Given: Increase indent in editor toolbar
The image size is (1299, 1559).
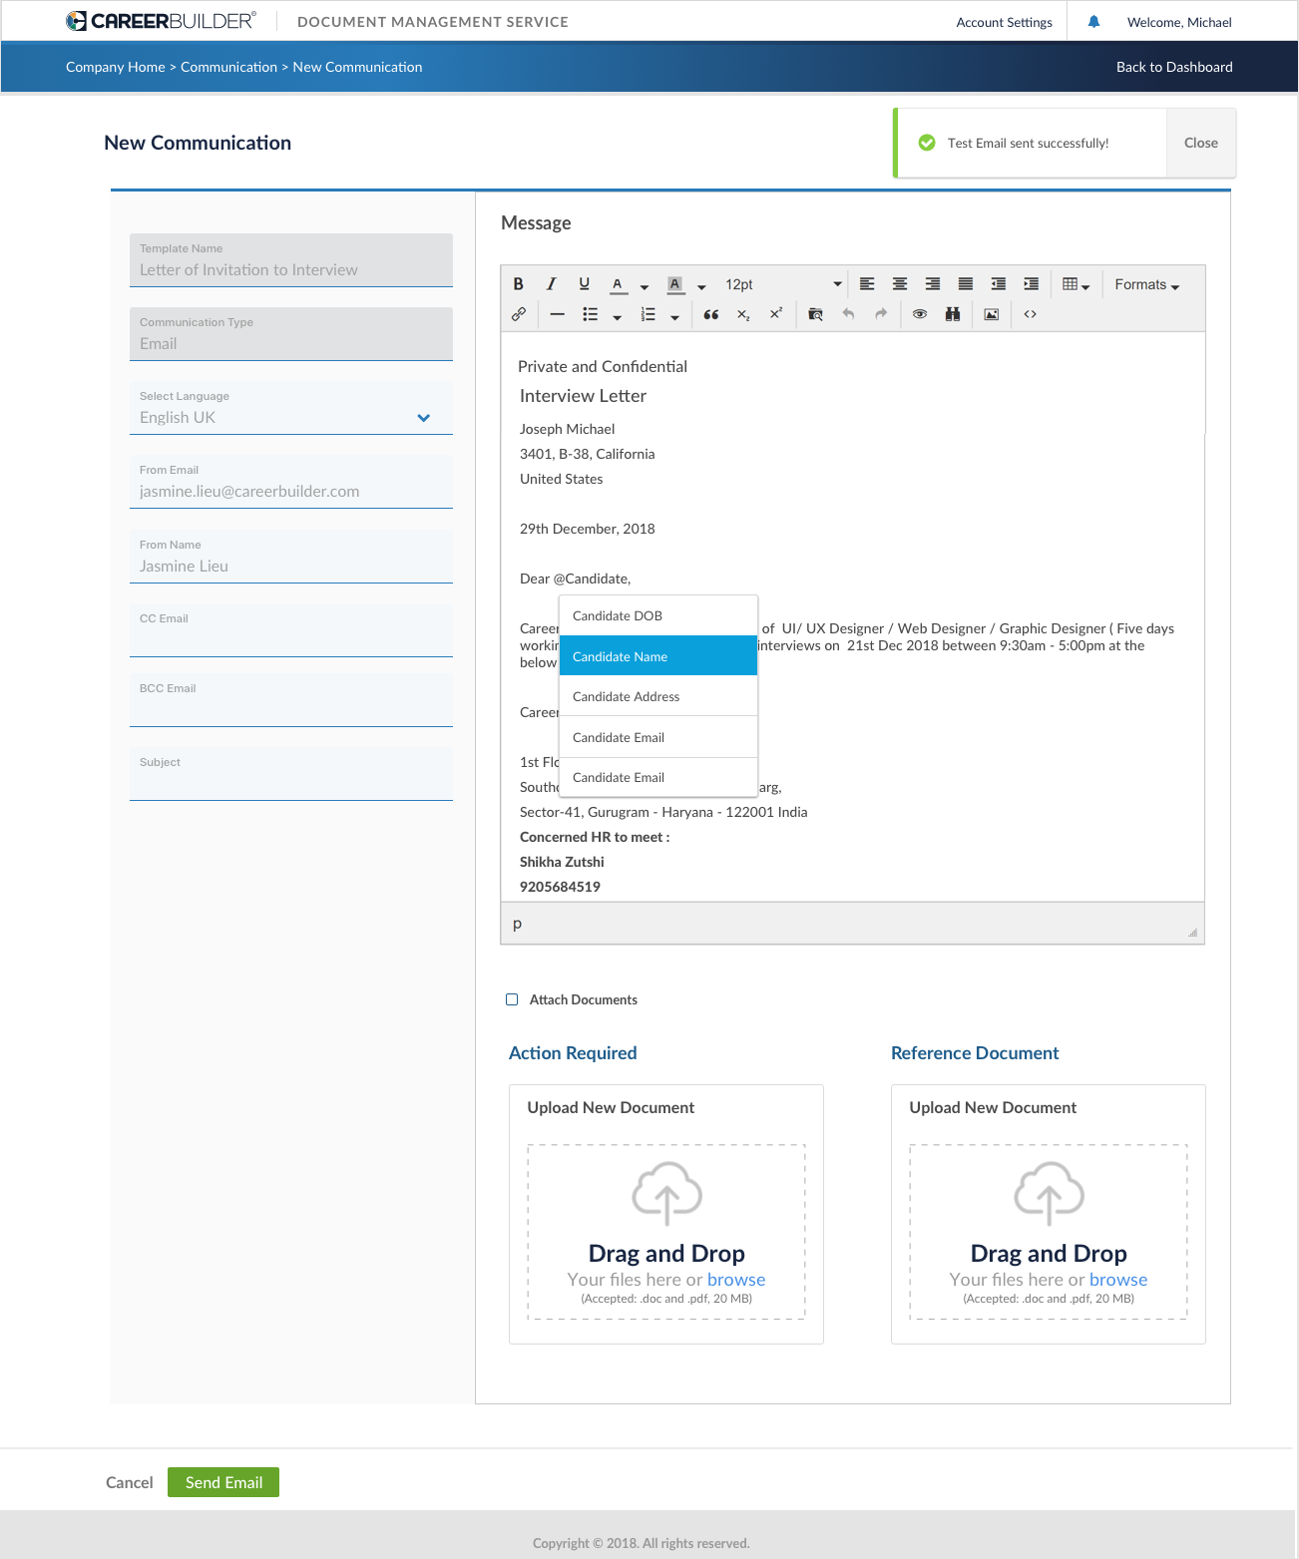Looking at the screenshot, I should click(1032, 284).
